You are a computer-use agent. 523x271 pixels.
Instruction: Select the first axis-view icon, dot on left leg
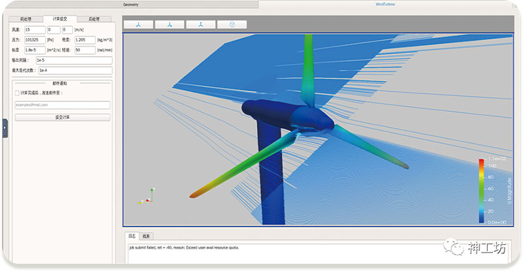(139, 24)
